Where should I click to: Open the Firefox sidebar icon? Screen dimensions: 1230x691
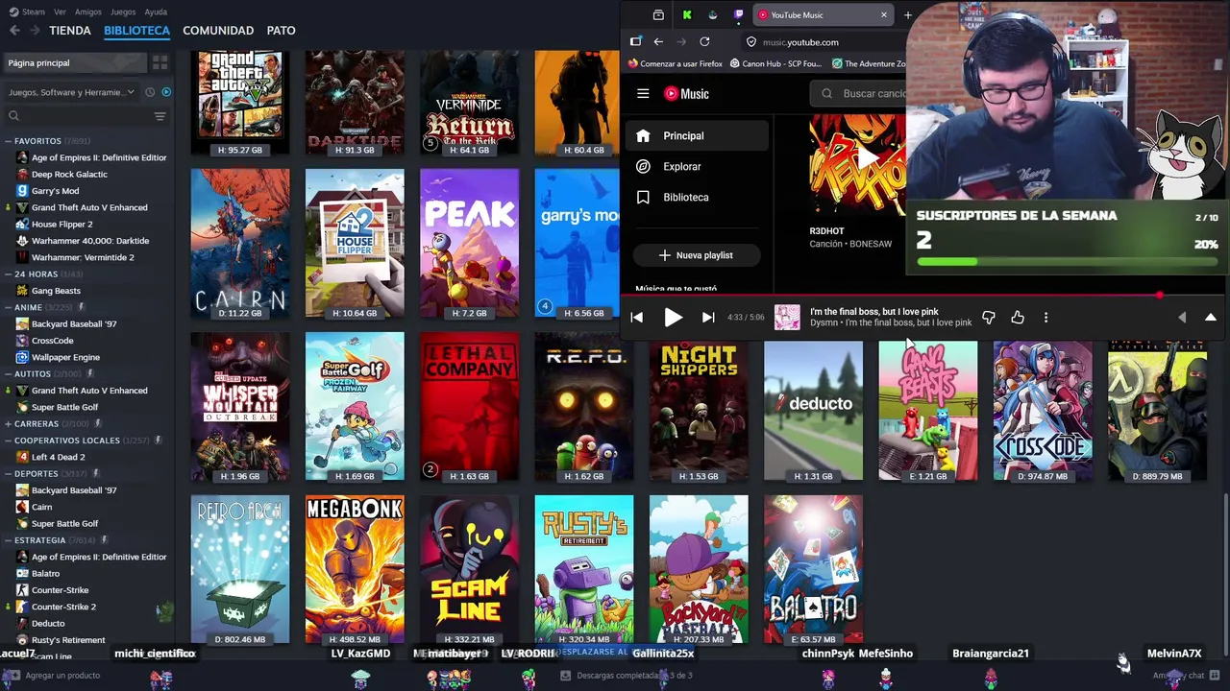click(635, 41)
